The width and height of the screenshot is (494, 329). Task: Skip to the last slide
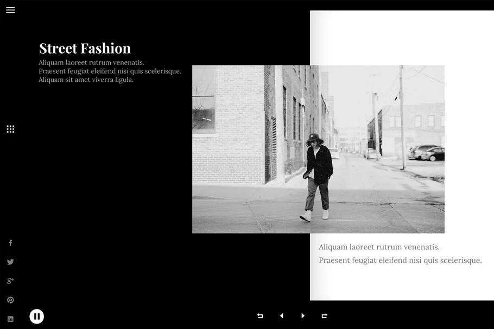[324, 316]
